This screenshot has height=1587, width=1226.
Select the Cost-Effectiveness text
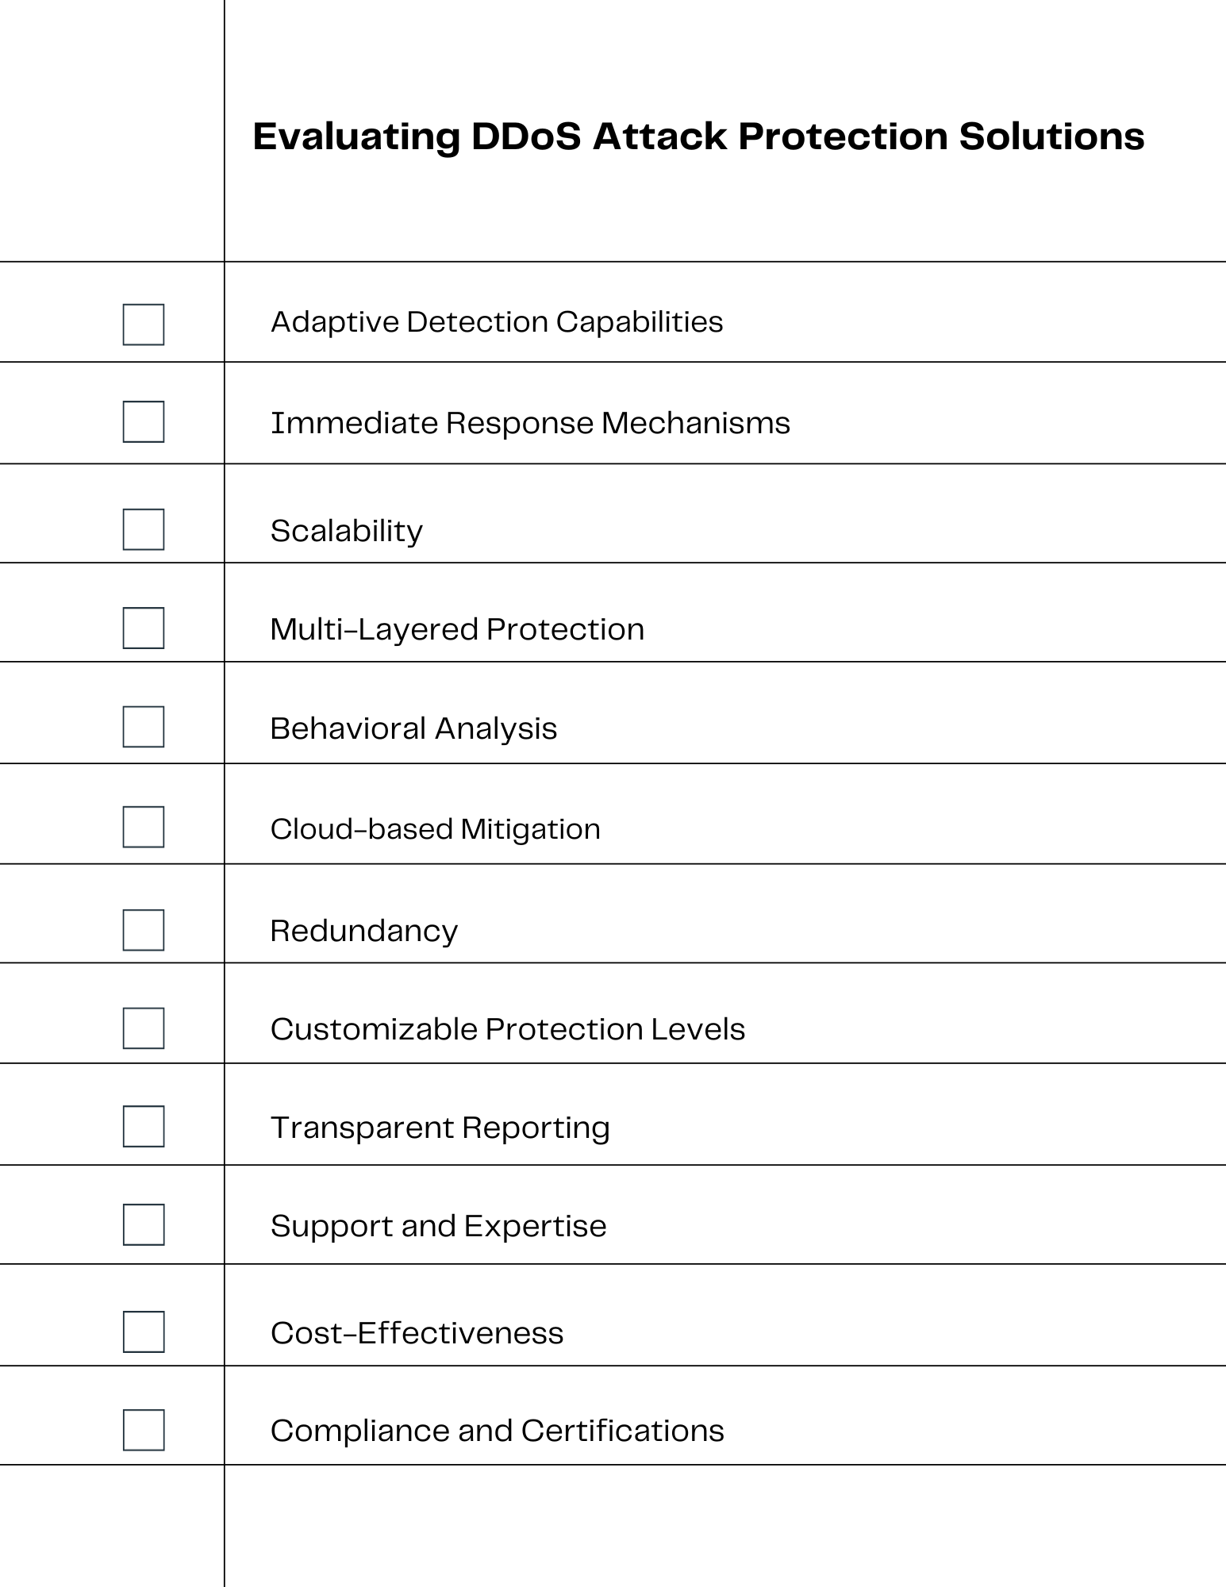(x=417, y=1333)
